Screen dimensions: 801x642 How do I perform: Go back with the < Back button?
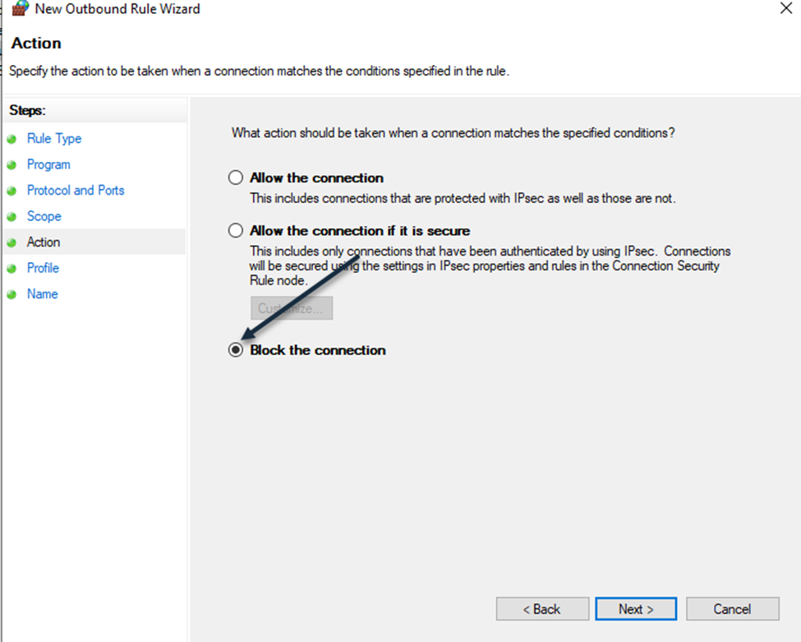coord(542,609)
